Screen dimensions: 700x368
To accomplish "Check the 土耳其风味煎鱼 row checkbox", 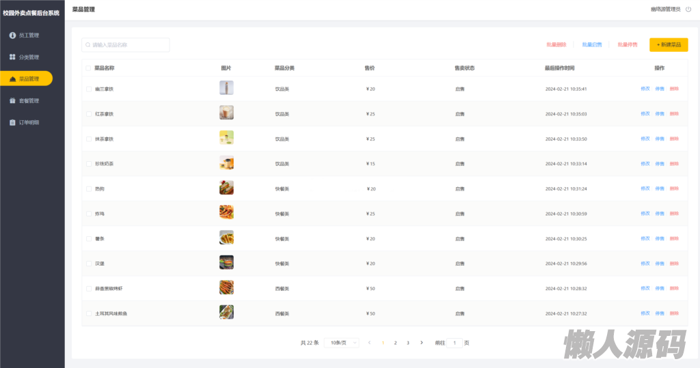I will pyautogui.click(x=89, y=313).
